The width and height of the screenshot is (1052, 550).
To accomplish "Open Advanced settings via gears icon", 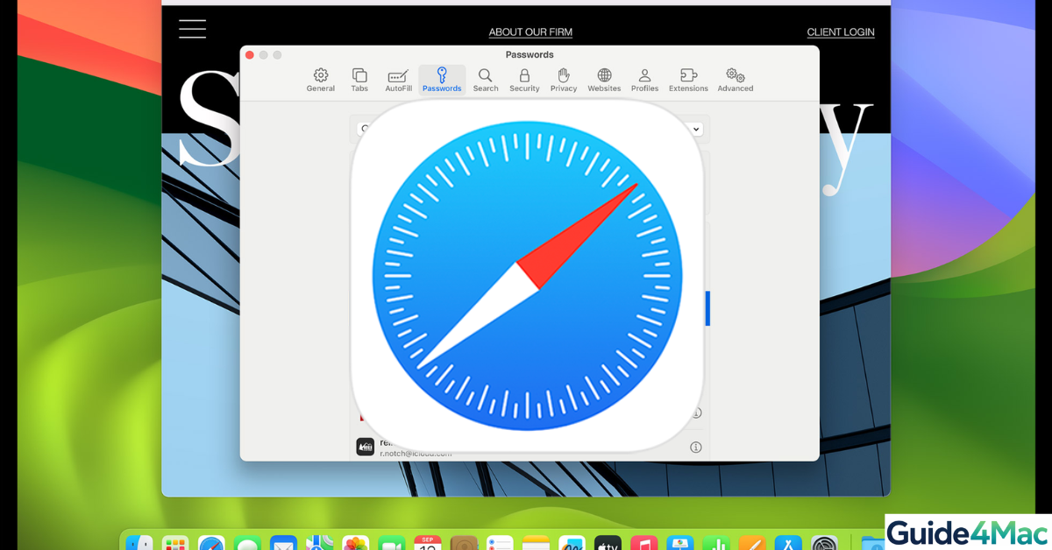I will point(736,79).
